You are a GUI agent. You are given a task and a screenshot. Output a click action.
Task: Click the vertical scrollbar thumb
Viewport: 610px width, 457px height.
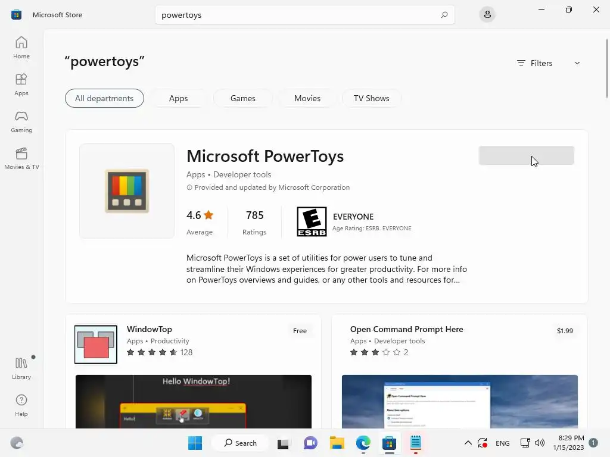607,68
